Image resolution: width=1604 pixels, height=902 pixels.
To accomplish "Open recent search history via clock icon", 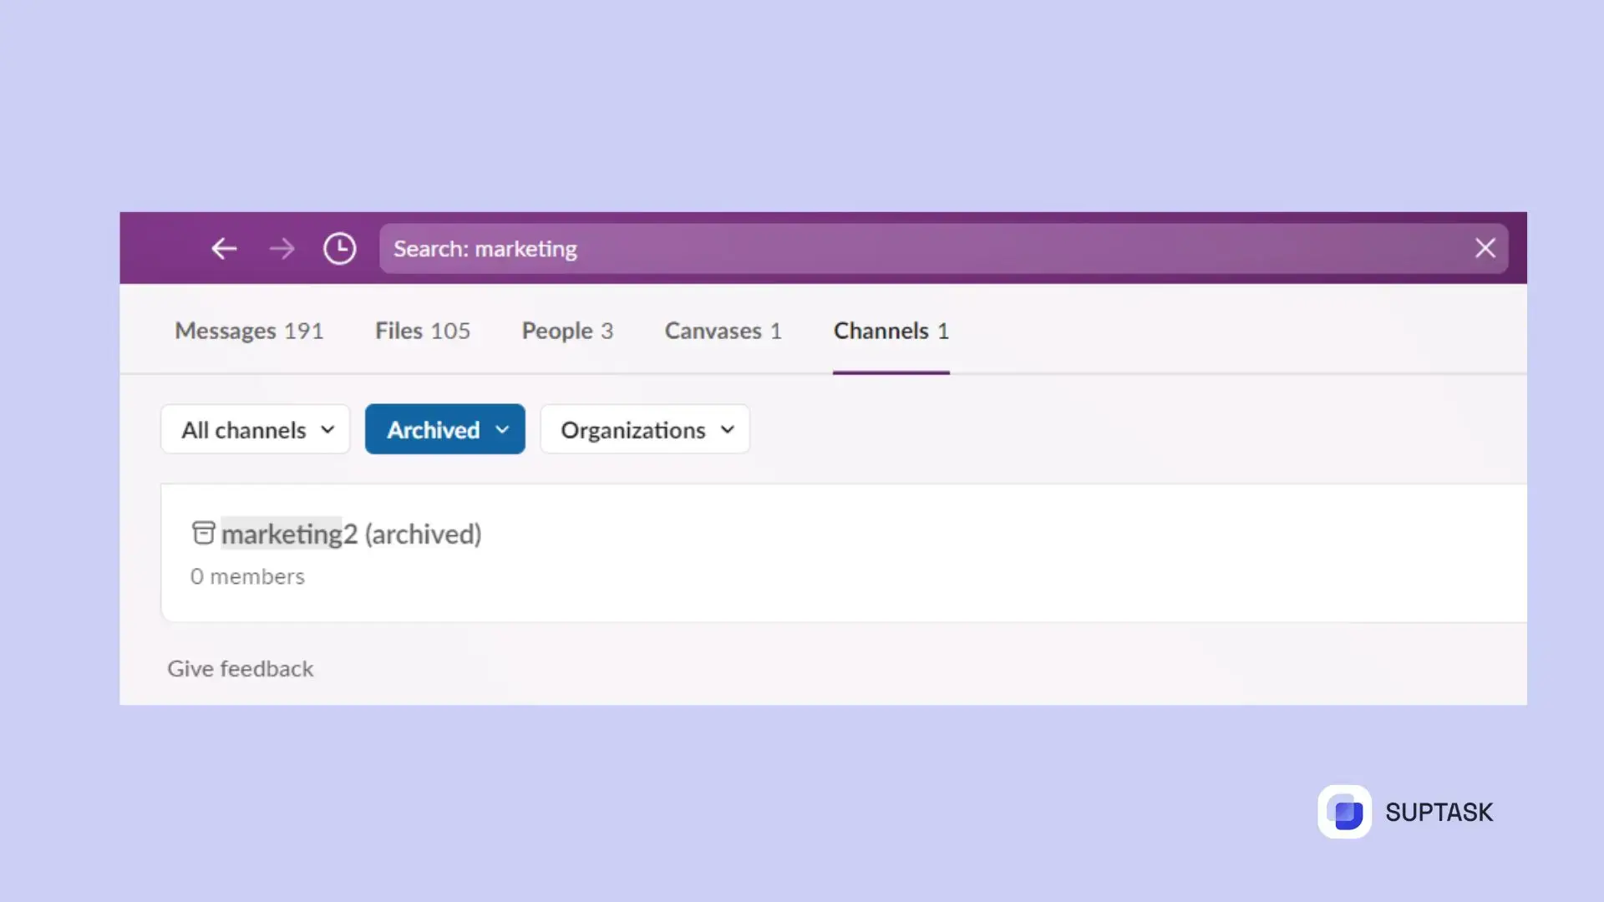I will (339, 248).
